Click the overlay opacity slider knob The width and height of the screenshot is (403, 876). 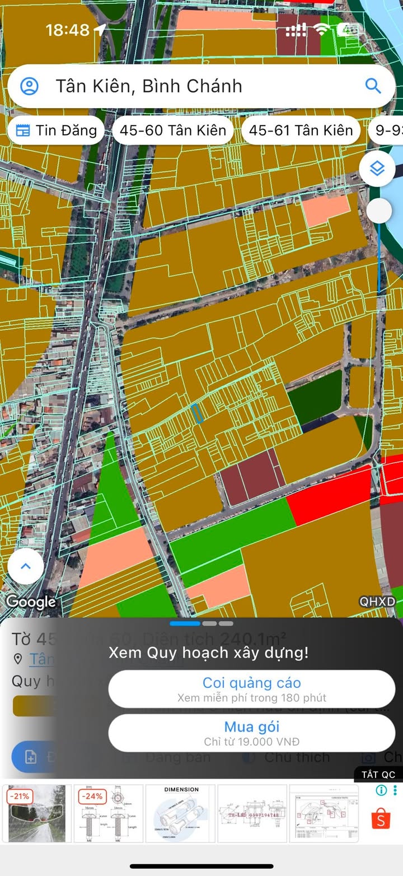pyautogui.click(x=379, y=211)
